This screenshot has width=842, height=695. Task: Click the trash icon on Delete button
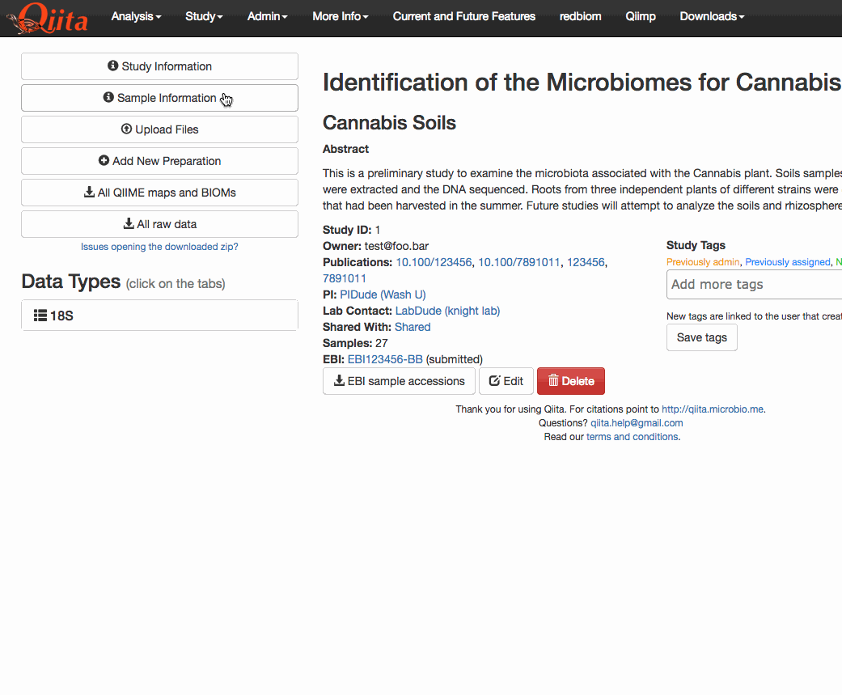[553, 381]
